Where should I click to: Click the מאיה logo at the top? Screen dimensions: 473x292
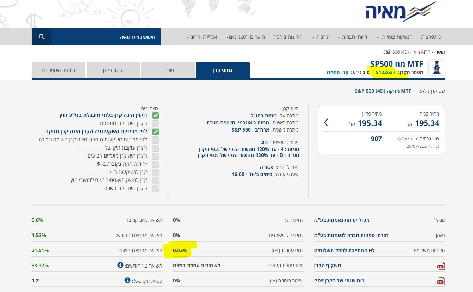(x=401, y=12)
